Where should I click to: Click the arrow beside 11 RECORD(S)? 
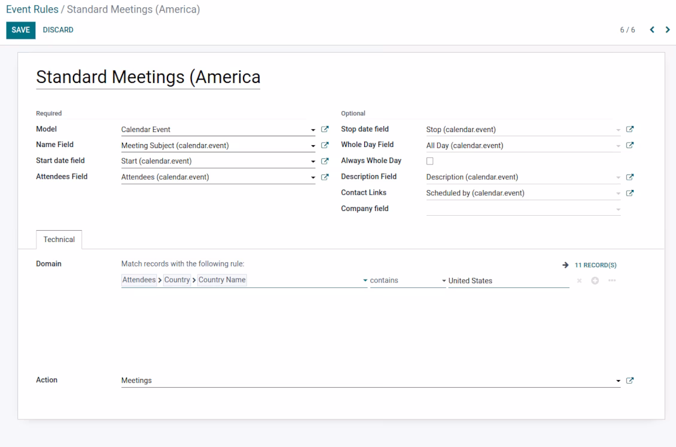(x=565, y=265)
